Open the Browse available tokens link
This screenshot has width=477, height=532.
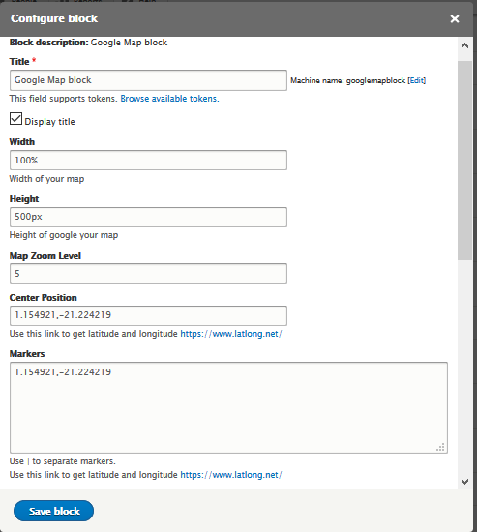tap(169, 99)
